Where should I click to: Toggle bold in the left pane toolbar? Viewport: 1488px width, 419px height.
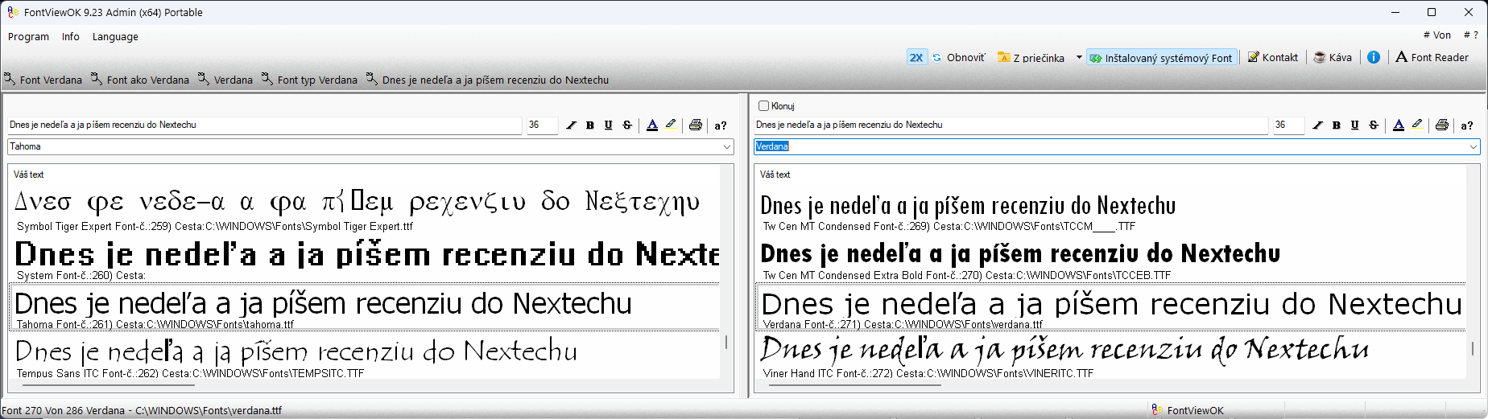coord(590,125)
